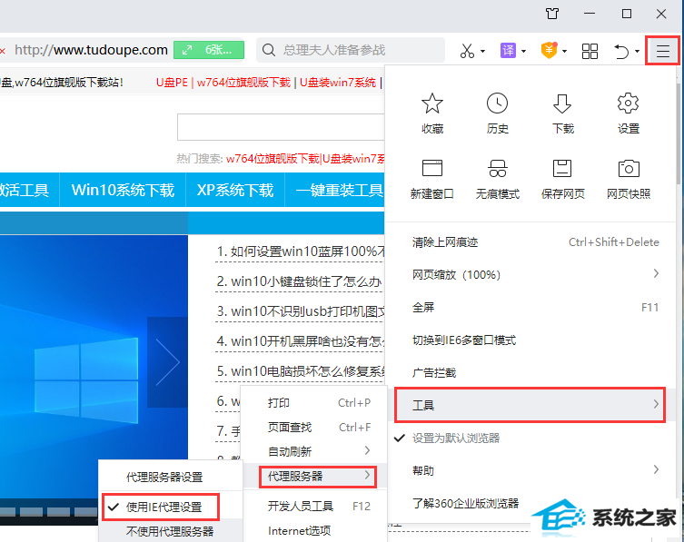Screen dimensions: 684x542
Task: Click the page vertical scrollbar
Action: pos(679,133)
